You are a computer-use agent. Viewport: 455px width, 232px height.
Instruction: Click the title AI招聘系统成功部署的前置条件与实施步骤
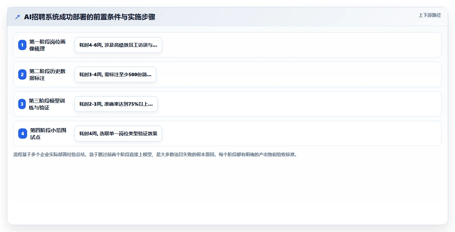pos(90,17)
